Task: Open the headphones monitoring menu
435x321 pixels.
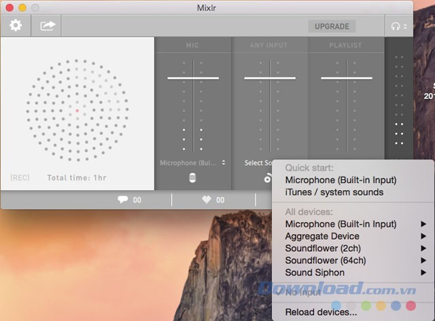Action: pyautogui.click(x=398, y=27)
